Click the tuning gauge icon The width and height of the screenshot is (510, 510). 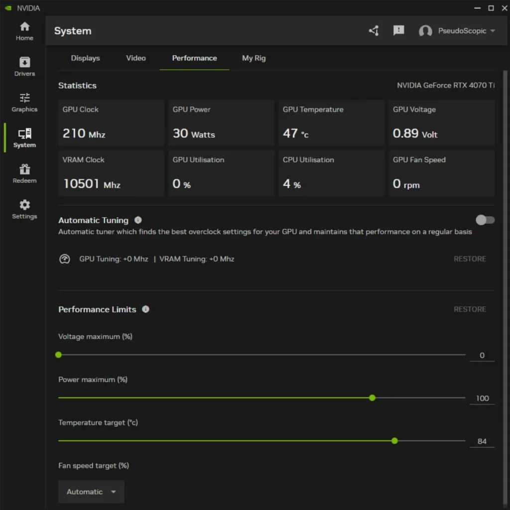64,259
